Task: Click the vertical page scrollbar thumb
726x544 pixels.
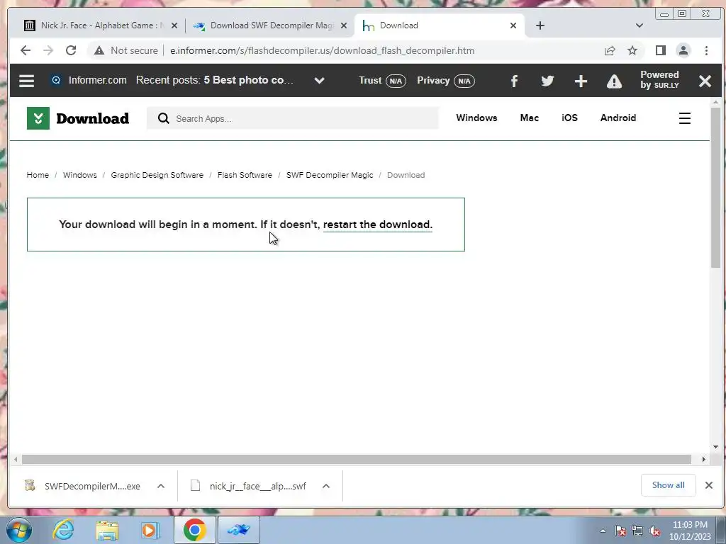Action: point(715,187)
